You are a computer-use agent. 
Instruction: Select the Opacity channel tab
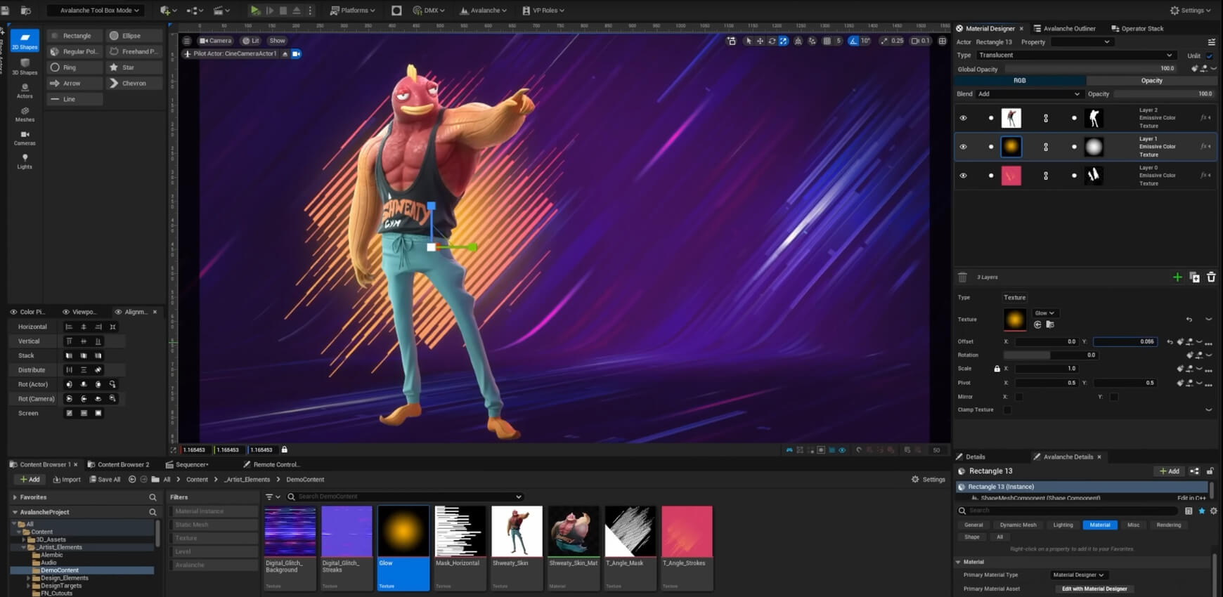1151,81
